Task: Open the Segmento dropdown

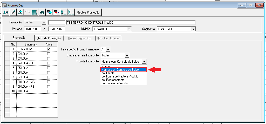Action: [x=193, y=29]
